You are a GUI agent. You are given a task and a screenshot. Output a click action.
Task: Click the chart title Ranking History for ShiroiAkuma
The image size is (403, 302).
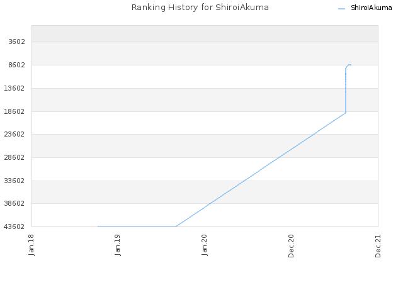(x=200, y=8)
